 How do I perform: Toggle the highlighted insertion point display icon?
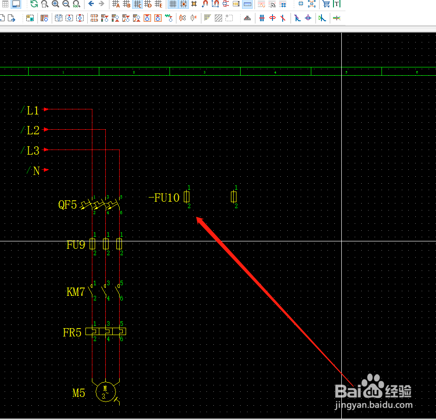point(247,4)
